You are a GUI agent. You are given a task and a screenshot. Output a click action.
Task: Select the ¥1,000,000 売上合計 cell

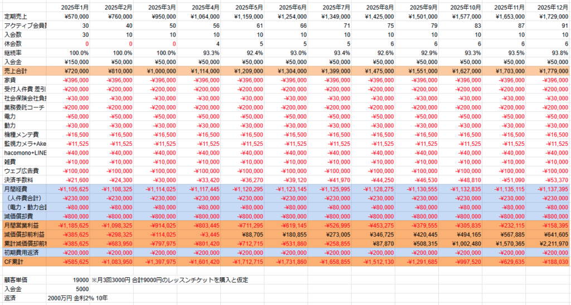(155, 71)
